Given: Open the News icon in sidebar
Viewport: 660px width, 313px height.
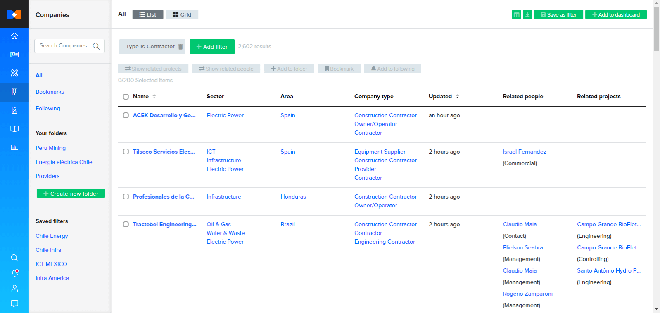Looking at the screenshot, I should (x=14, y=55).
